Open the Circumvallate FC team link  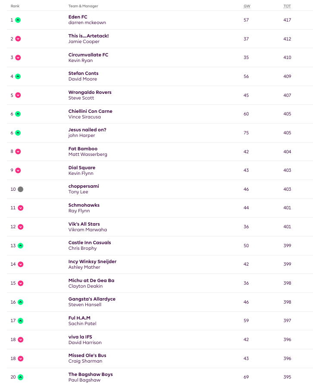coord(88,55)
